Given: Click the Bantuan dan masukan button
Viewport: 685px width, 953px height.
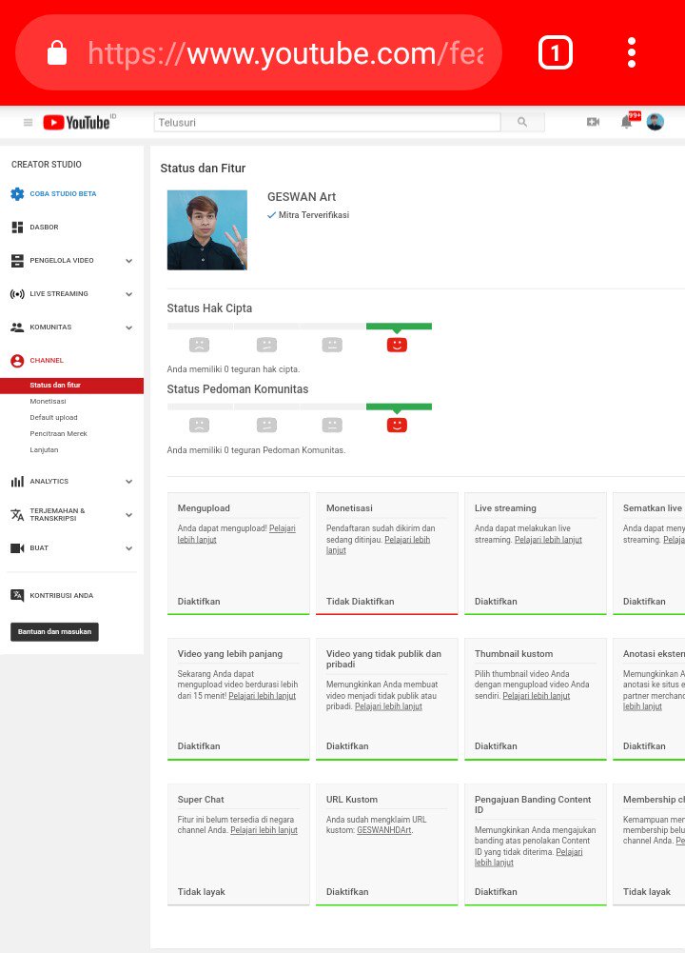Looking at the screenshot, I should click(54, 632).
